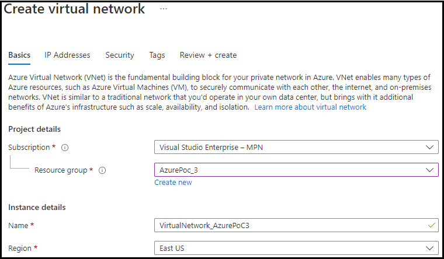Go to the Tags tab
Viewport: 444px width, 259px height.
[x=157, y=55]
